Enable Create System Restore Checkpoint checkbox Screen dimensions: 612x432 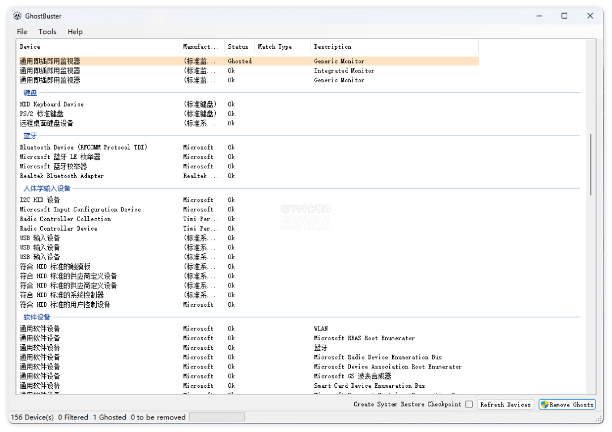click(x=469, y=404)
